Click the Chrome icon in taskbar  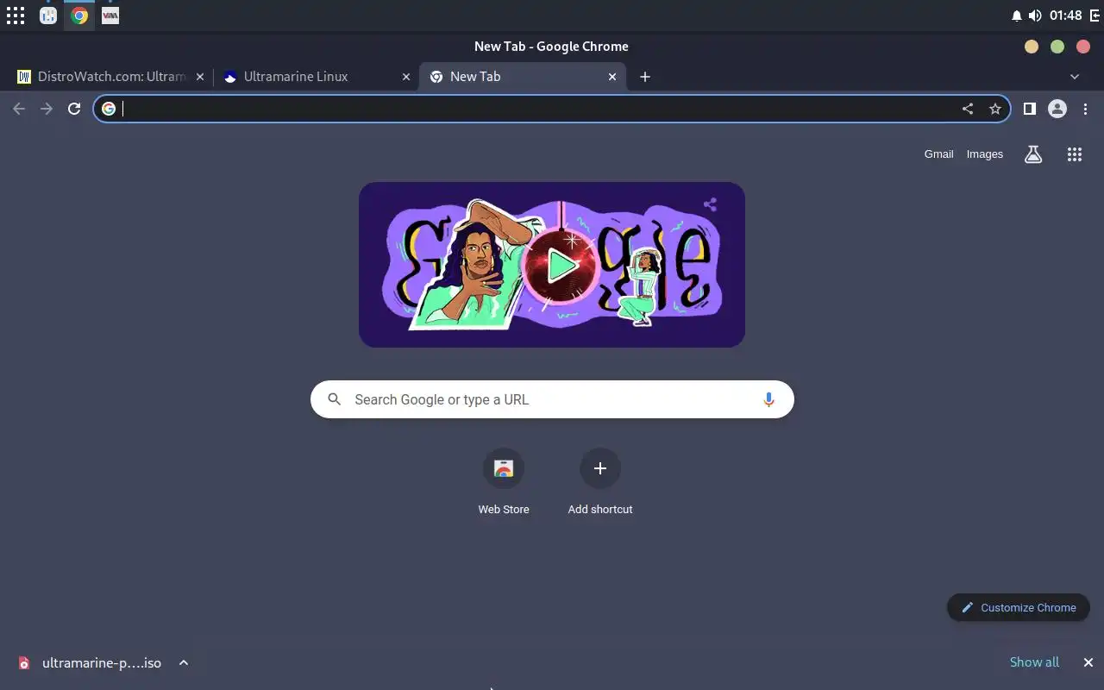coord(79,16)
